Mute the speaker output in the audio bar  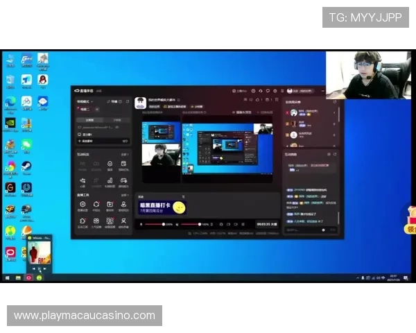tap(178, 224)
